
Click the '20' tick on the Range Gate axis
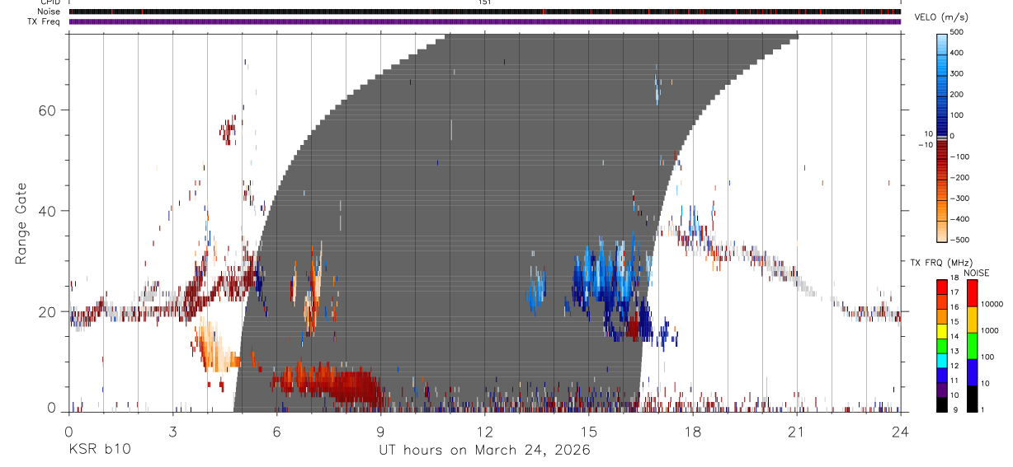(47, 311)
